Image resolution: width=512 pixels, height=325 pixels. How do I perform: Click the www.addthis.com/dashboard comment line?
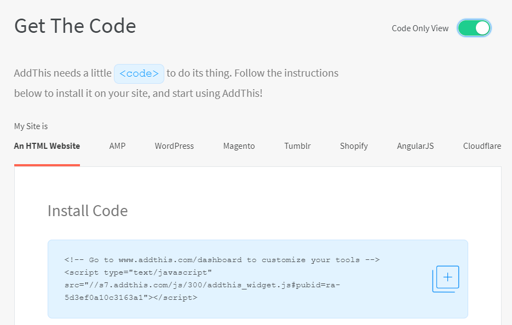point(222,260)
